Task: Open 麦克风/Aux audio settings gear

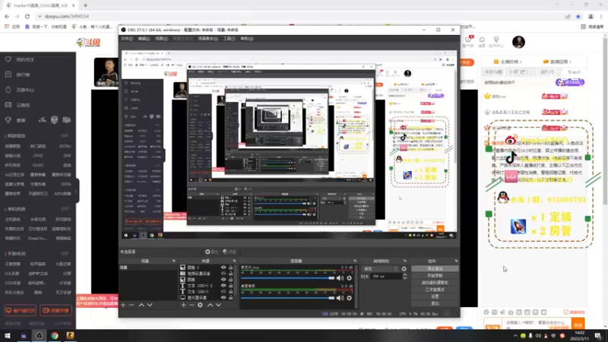Action: (350, 278)
